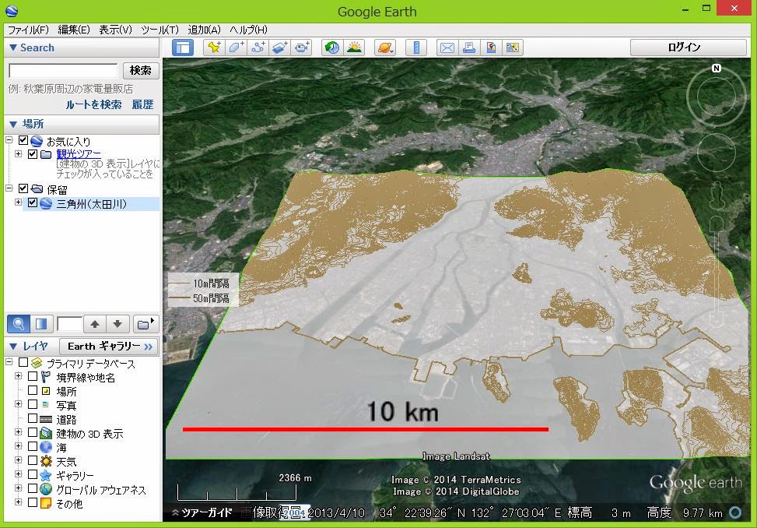
Task: Open the 観光ツアー link
Action: [79, 153]
